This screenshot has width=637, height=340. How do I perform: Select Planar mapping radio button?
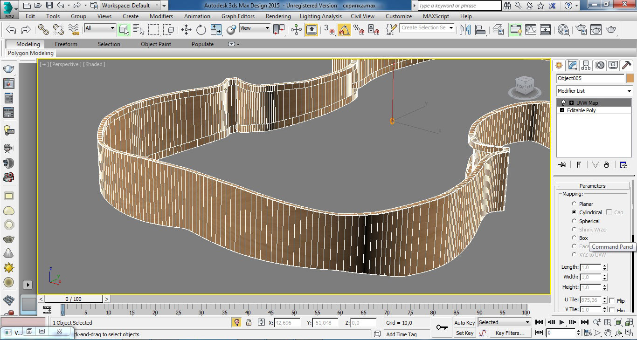point(574,204)
